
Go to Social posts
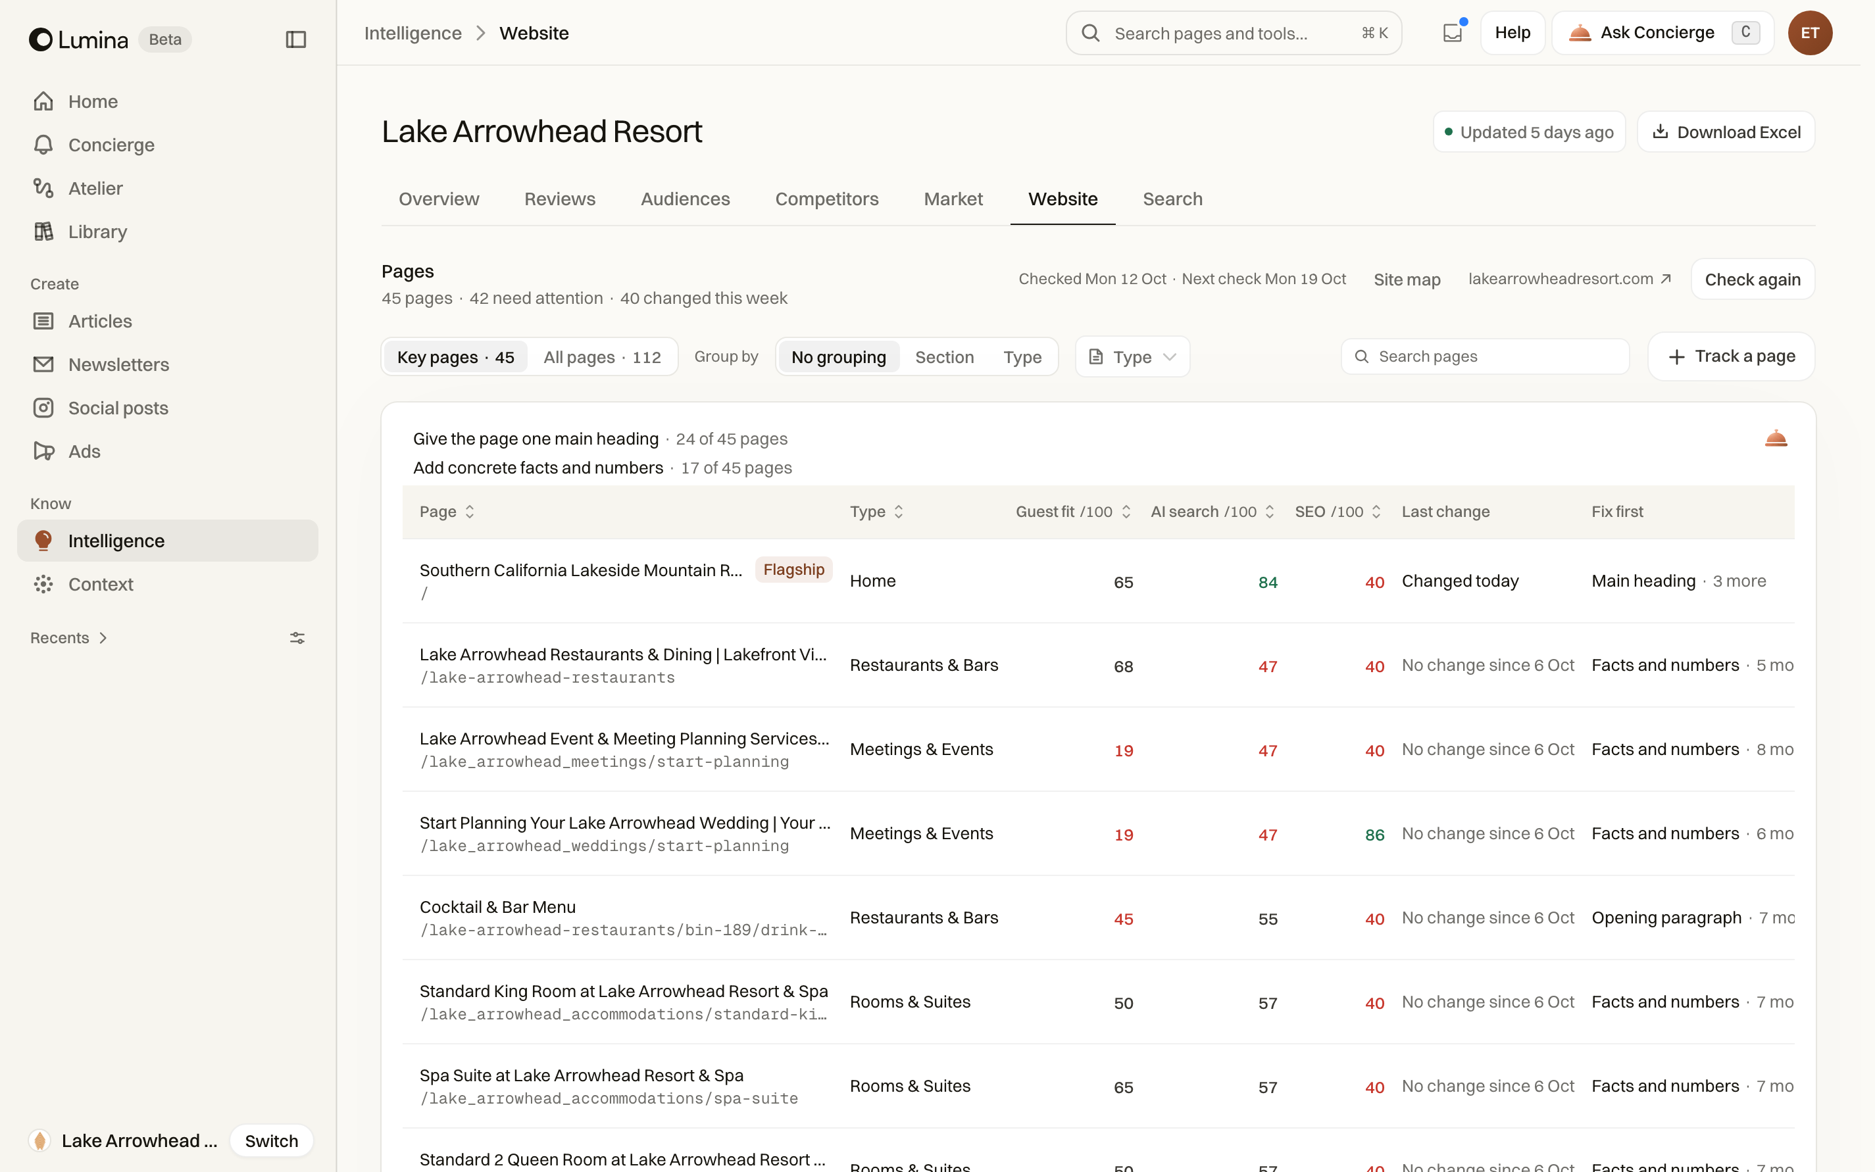[168, 408]
